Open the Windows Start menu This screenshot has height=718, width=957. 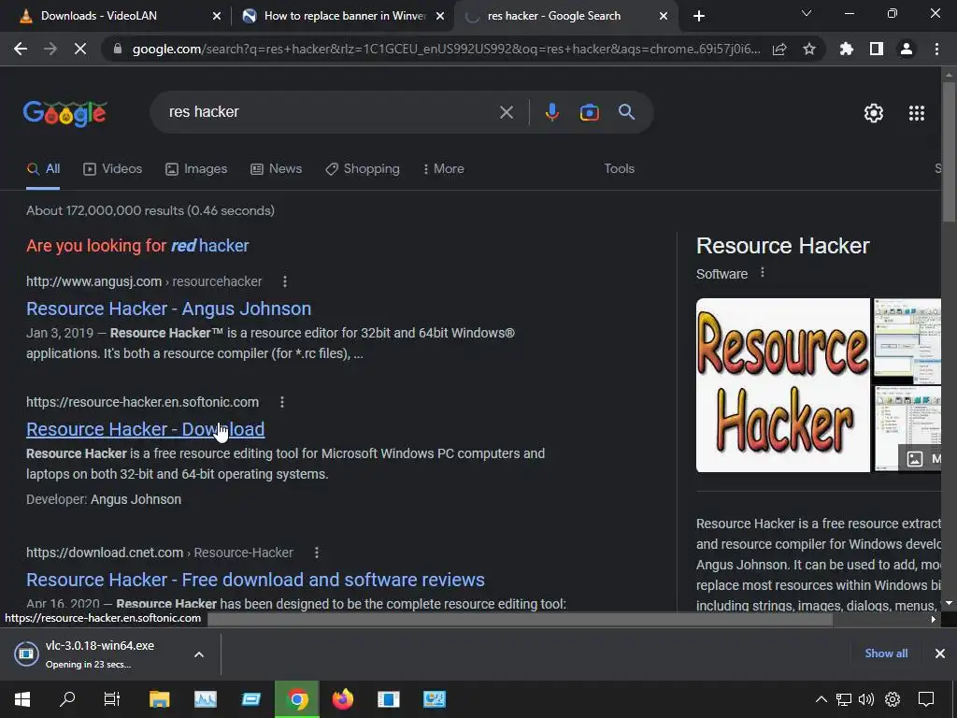[x=22, y=699]
